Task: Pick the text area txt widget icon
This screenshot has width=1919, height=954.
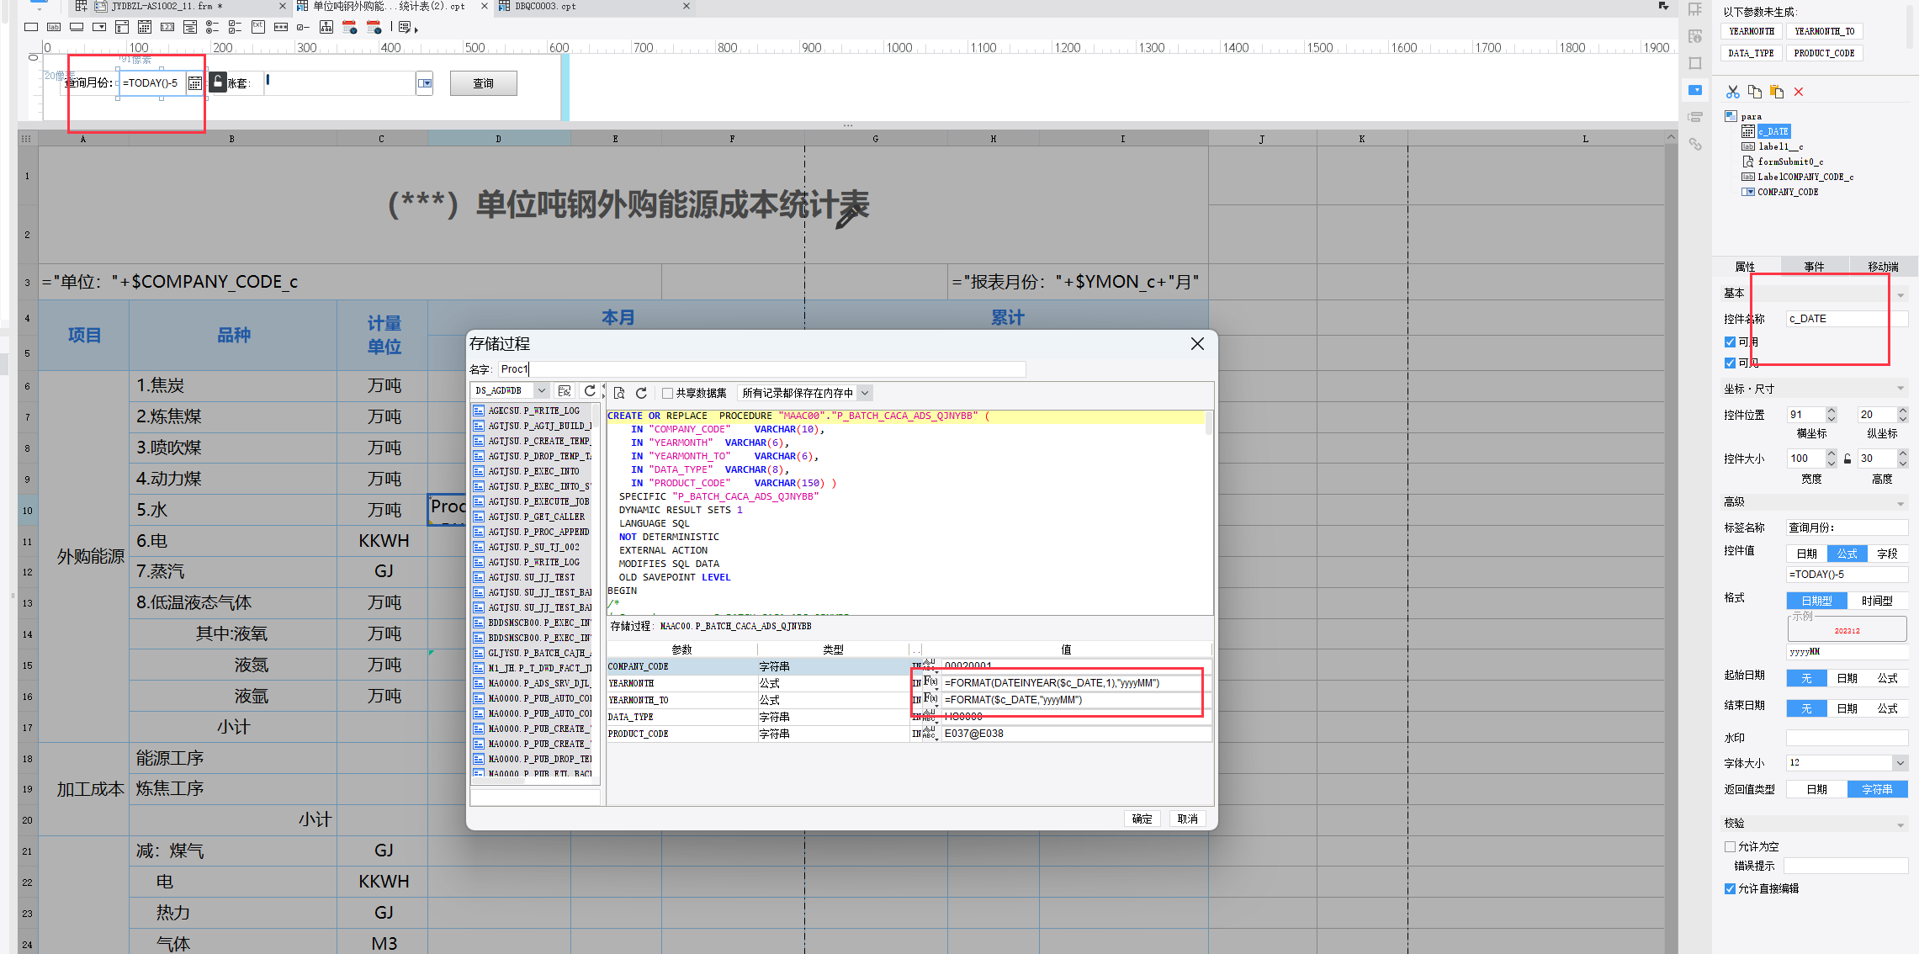Action: click(x=258, y=27)
